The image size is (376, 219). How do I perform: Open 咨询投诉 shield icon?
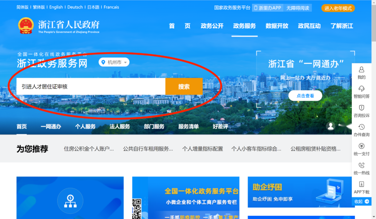(361, 108)
